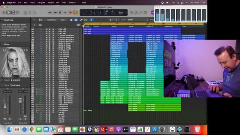The image size is (240, 135).
Task: Click the Bnc bounce button
Action: (x=25, y=116)
